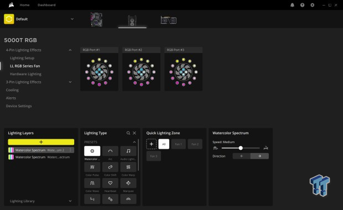This screenshot has width=343, height=210.
Task: Pick the Color Warp preset
Action: [128, 167]
